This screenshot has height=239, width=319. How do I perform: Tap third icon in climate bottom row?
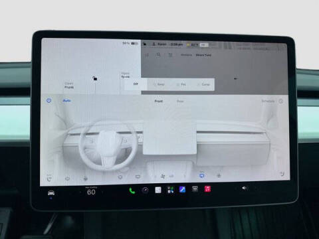click(86, 178)
